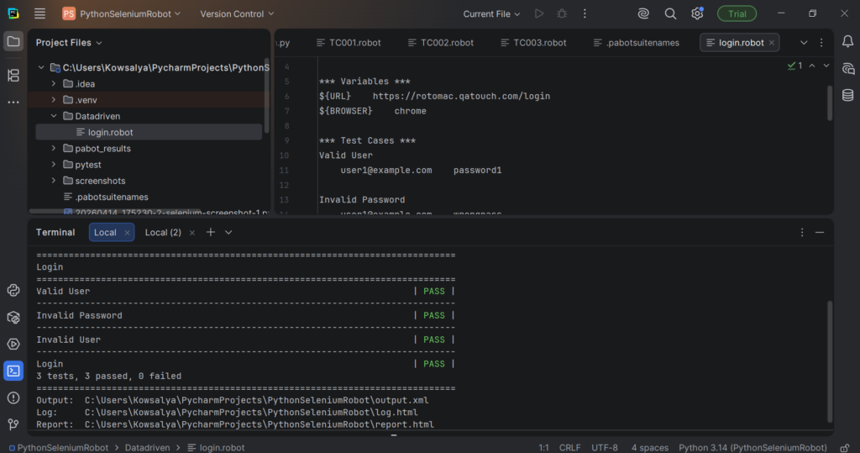Viewport: 860px width, 453px height.
Task: Switch to the TC002.robot editor tab
Action: 440,43
